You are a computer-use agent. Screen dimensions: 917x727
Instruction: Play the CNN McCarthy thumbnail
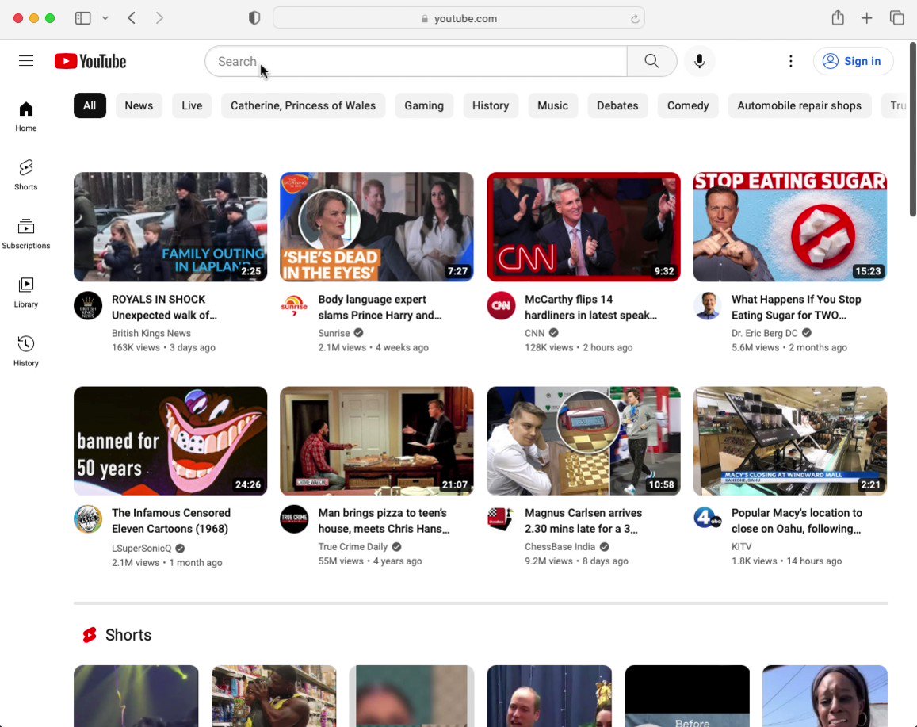(x=583, y=227)
